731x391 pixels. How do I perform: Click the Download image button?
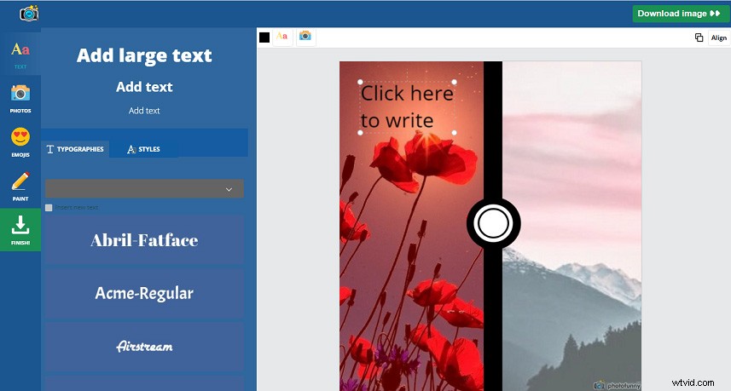[x=680, y=14]
